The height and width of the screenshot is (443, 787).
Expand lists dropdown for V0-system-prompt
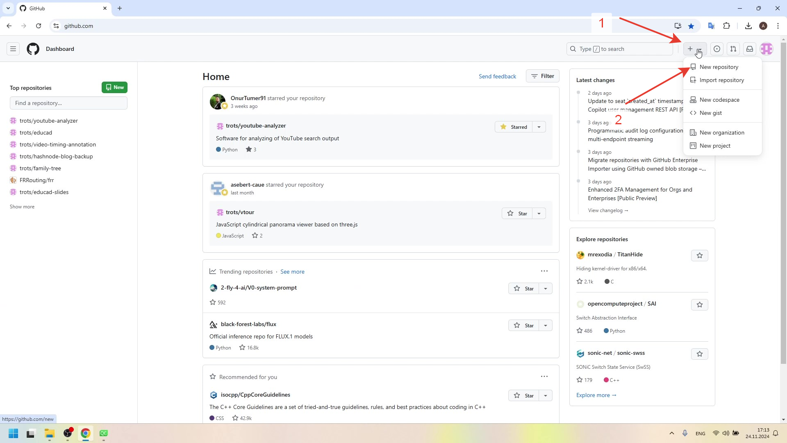point(546,288)
